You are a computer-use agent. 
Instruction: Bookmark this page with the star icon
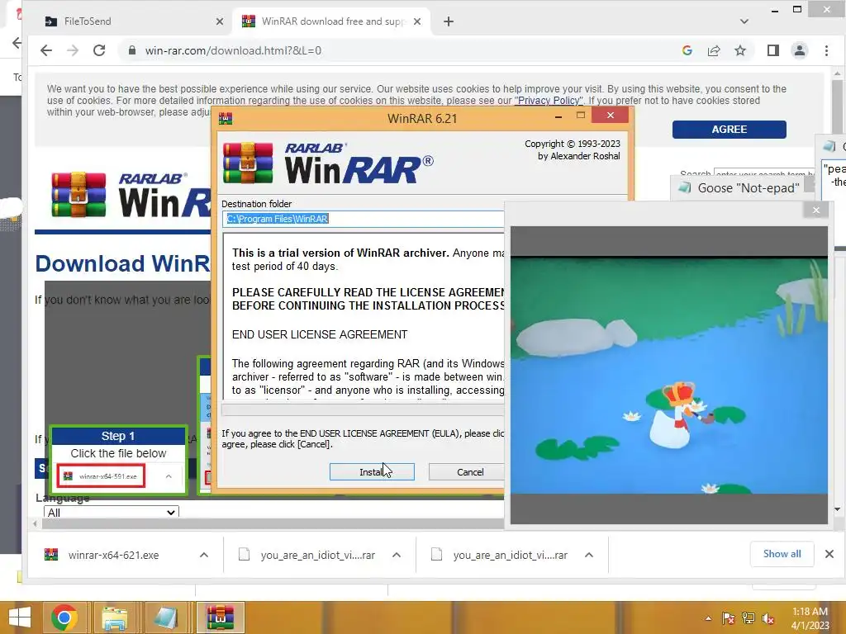[740, 50]
